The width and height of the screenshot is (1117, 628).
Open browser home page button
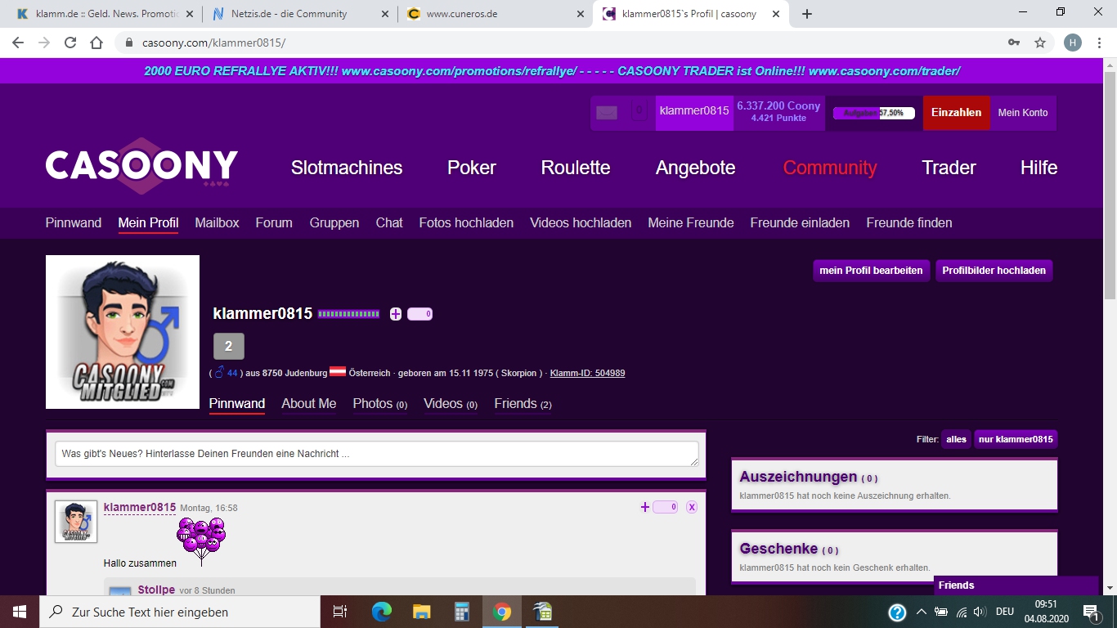tap(96, 43)
